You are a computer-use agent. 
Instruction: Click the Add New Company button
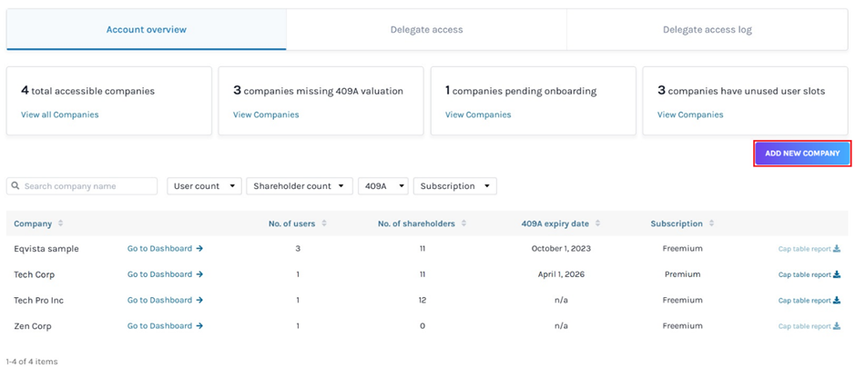[x=801, y=154]
